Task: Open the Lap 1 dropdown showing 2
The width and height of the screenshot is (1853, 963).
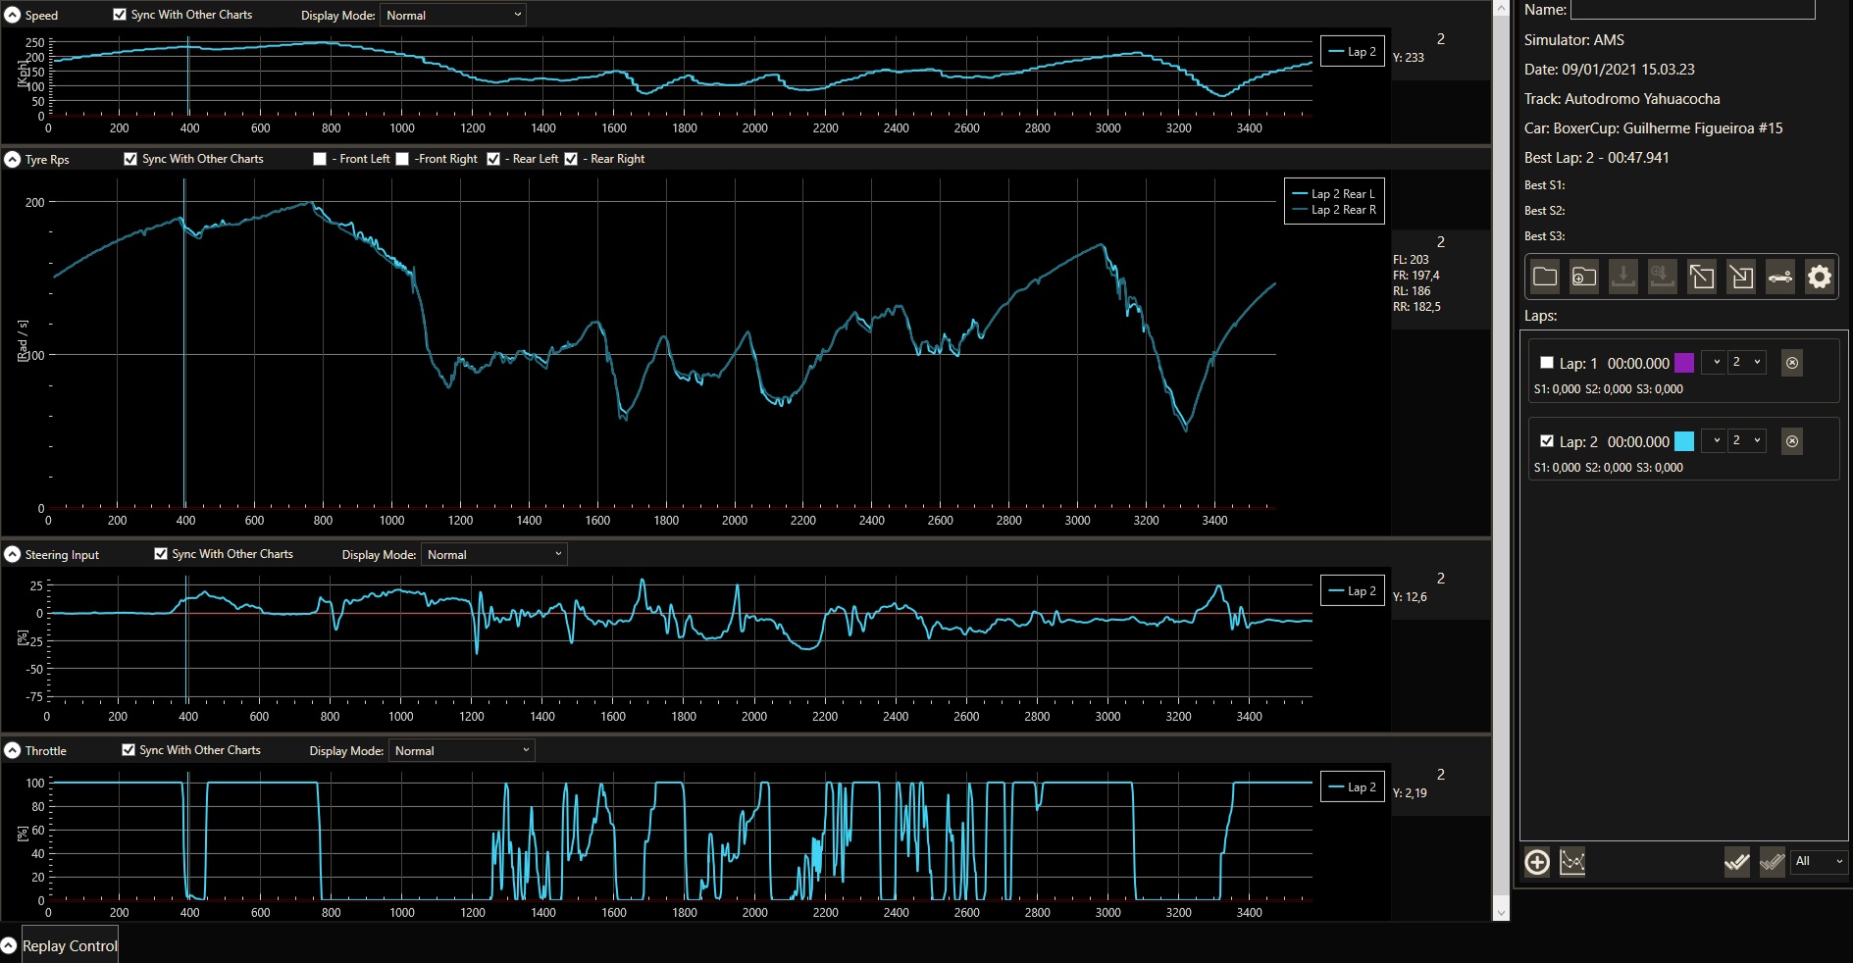Action: click(x=1747, y=363)
